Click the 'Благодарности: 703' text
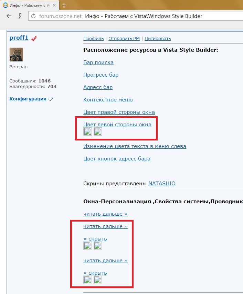This screenshot has width=243, height=294. pos(33,86)
